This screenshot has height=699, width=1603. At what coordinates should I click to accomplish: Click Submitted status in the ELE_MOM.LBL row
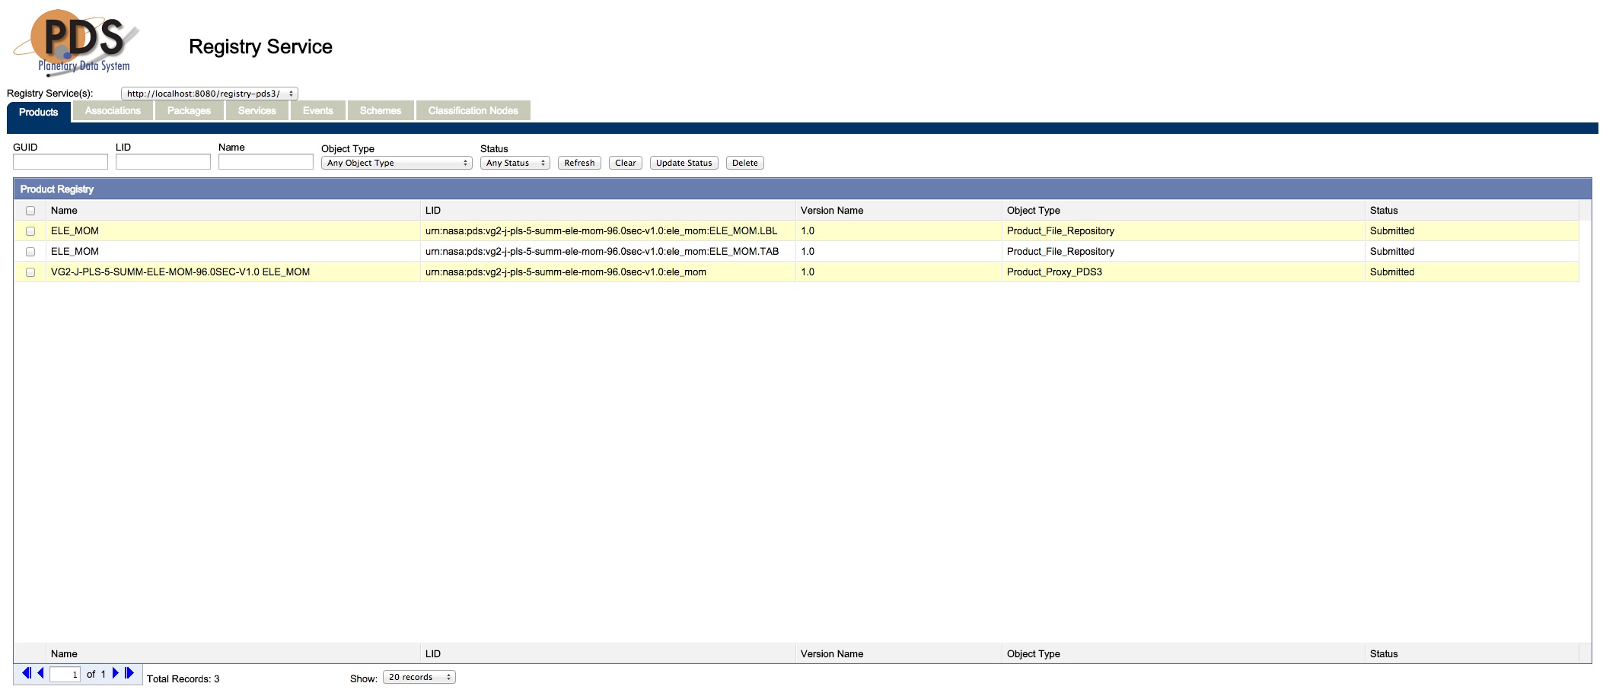click(x=1392, y=231)
